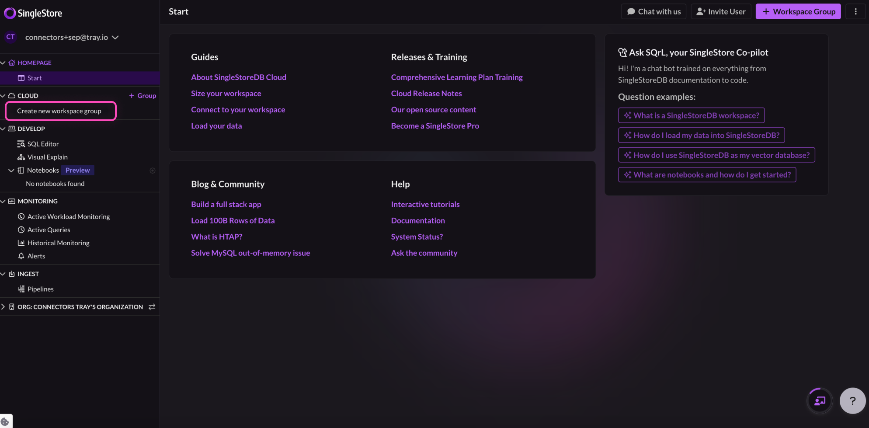Select the Start page in the sidebar
This screenshot has height=428, width=869.
point(35,78)
